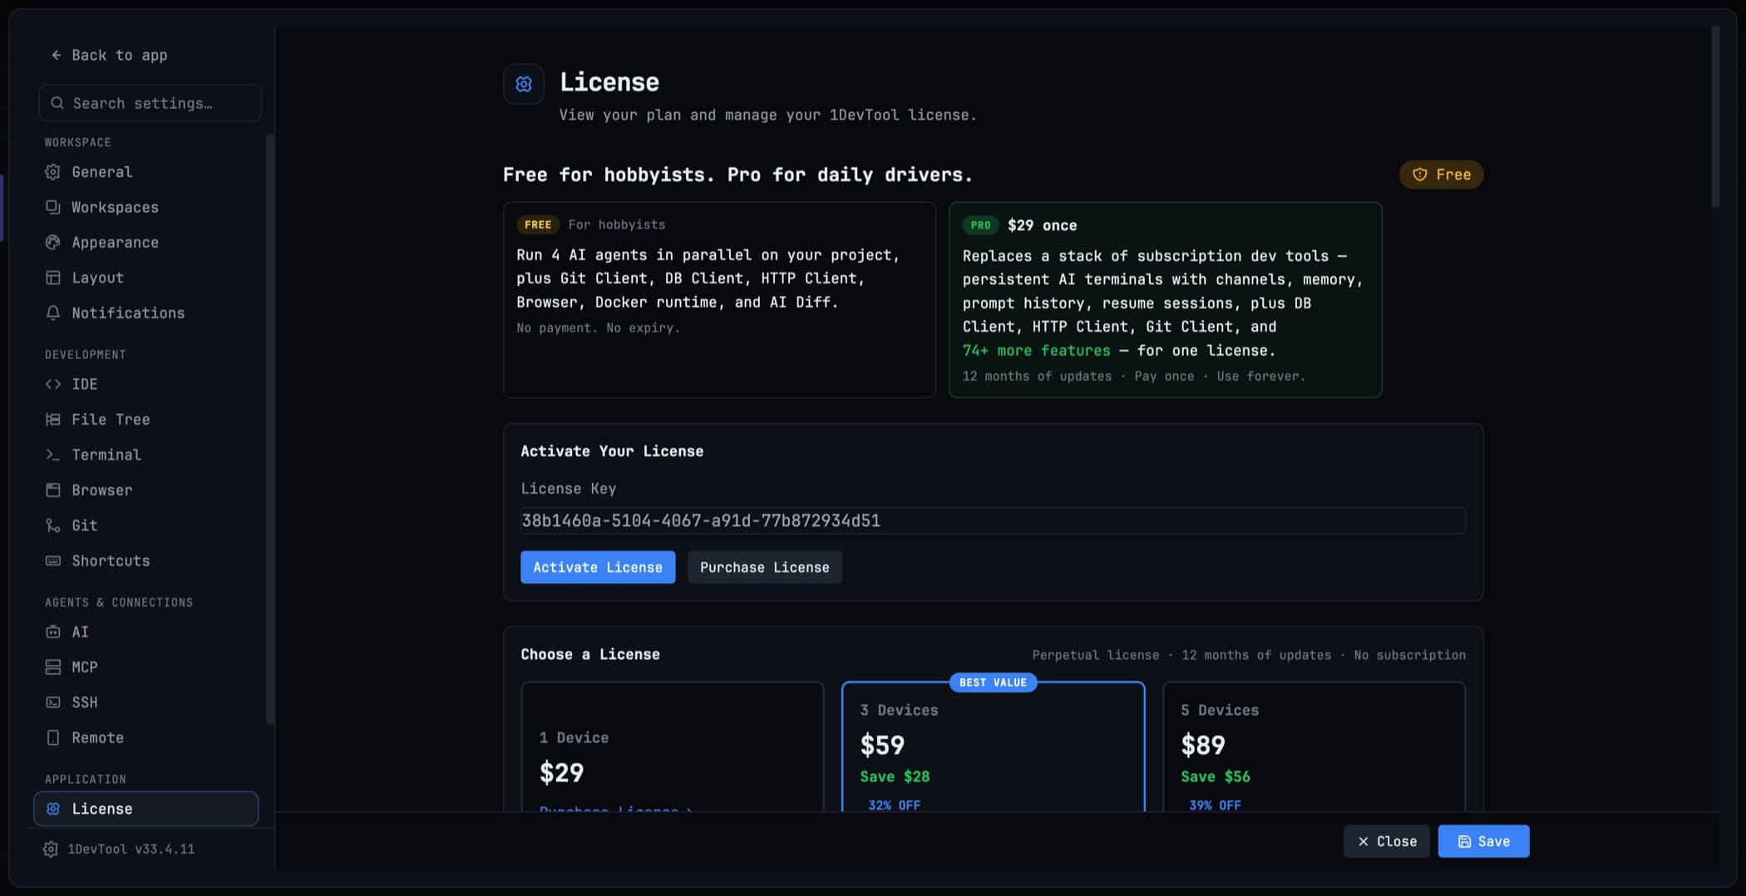Click the settings sidebar scrollbar

click(x=269, y=428)
